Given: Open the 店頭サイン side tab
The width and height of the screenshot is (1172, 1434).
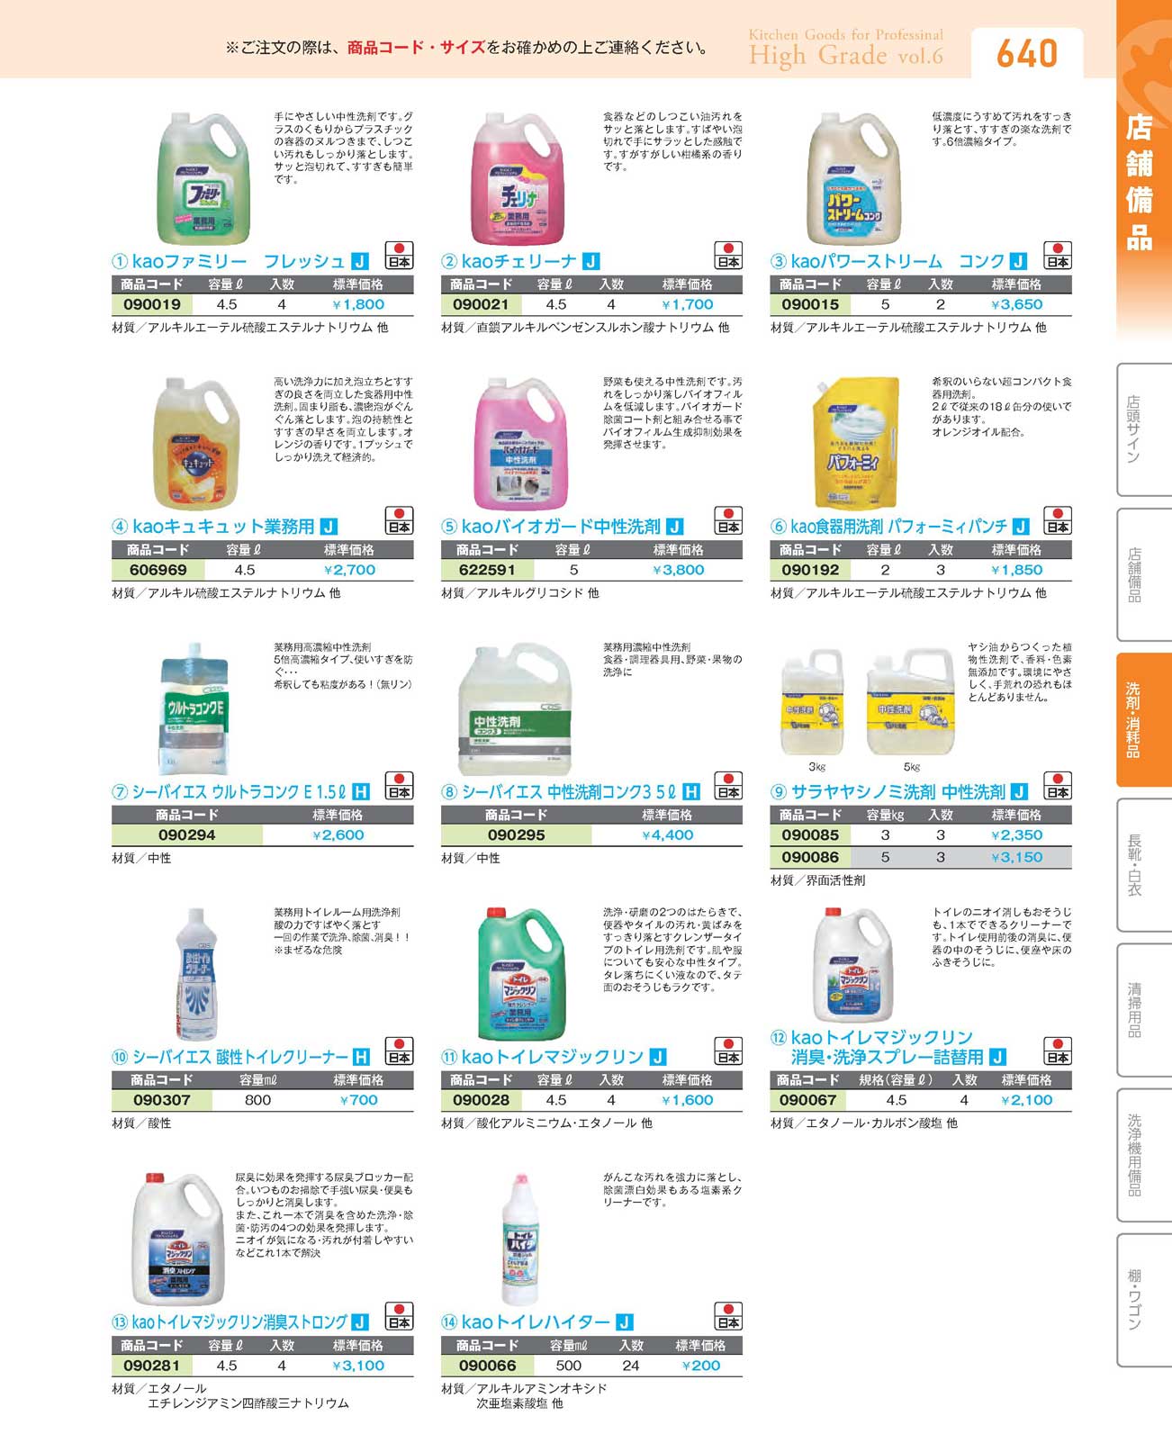Looking at the screenshot, I should (x=1143, y=429).
